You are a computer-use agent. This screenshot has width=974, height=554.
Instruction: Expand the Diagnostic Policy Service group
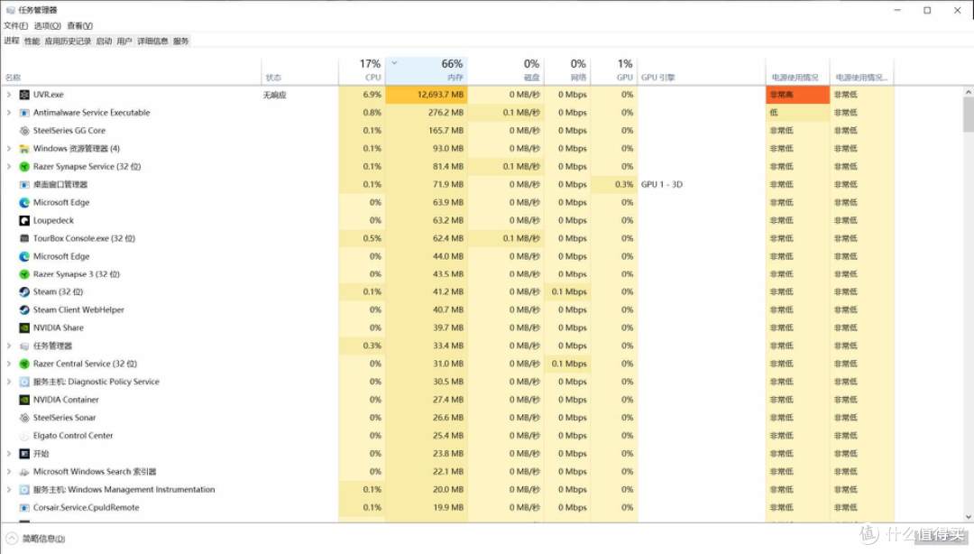point(7,382)
